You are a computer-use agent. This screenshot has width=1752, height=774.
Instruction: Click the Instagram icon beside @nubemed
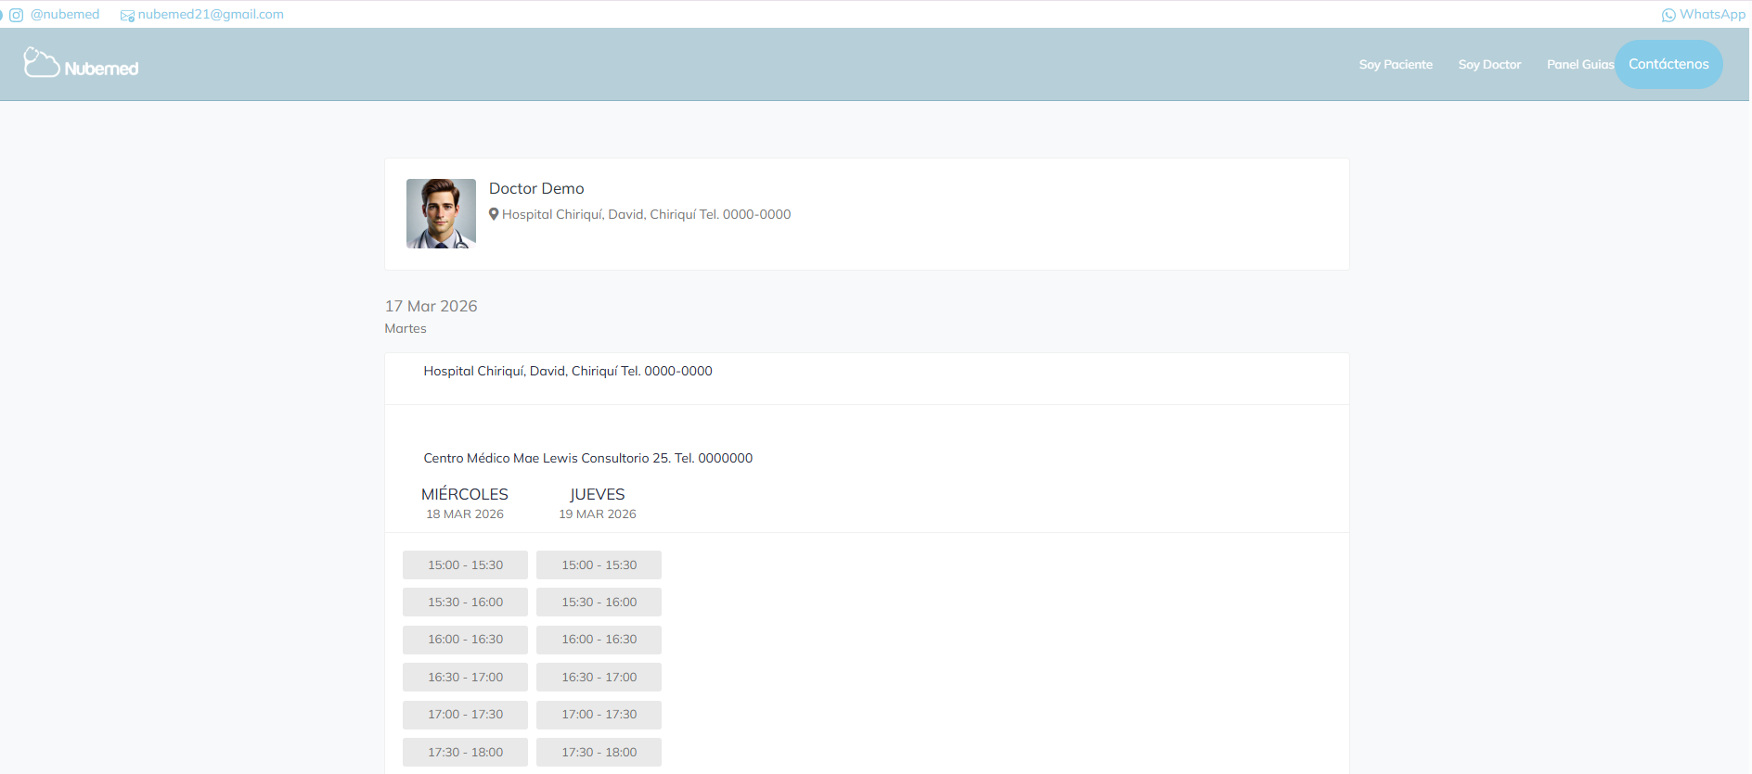(x=16, y=15)
